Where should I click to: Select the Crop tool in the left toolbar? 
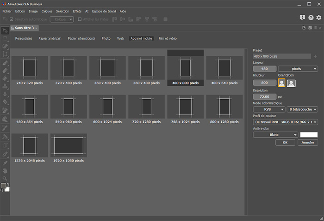click(x=5, y=54)
